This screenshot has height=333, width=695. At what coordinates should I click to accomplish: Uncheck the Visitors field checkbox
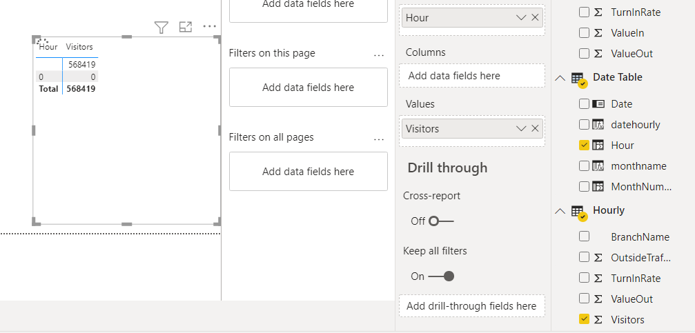pyautogui.click(x=584, y=319)
